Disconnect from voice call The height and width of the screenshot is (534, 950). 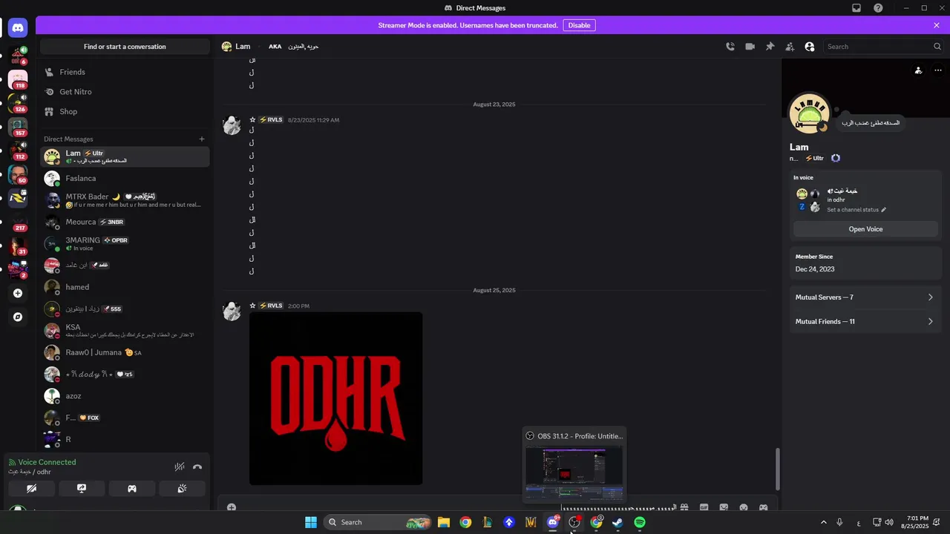(x=197, y=467)
